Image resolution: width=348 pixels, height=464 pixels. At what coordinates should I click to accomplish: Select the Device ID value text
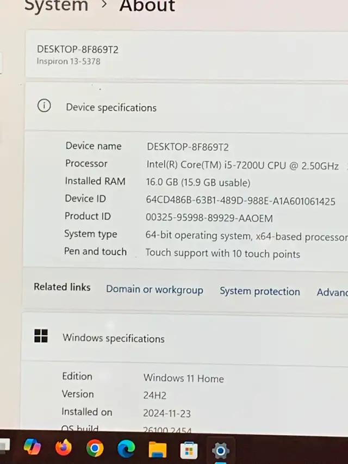coord(240,201)
